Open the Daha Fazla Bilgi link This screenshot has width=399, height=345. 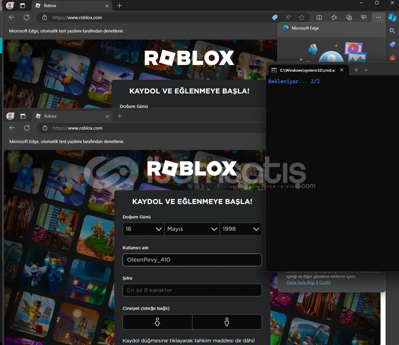point(301,282)
